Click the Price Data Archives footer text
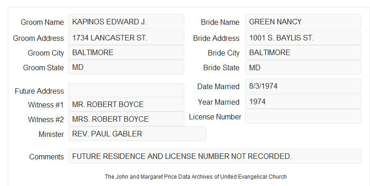Image resolution: width=370 pixels, height=186 pixels. (196, 176)
